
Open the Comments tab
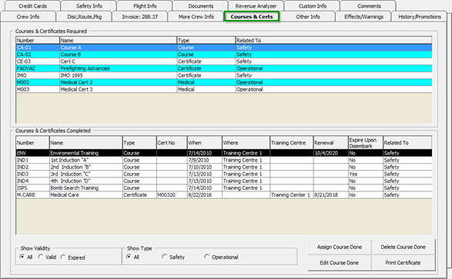pos(369,6)
